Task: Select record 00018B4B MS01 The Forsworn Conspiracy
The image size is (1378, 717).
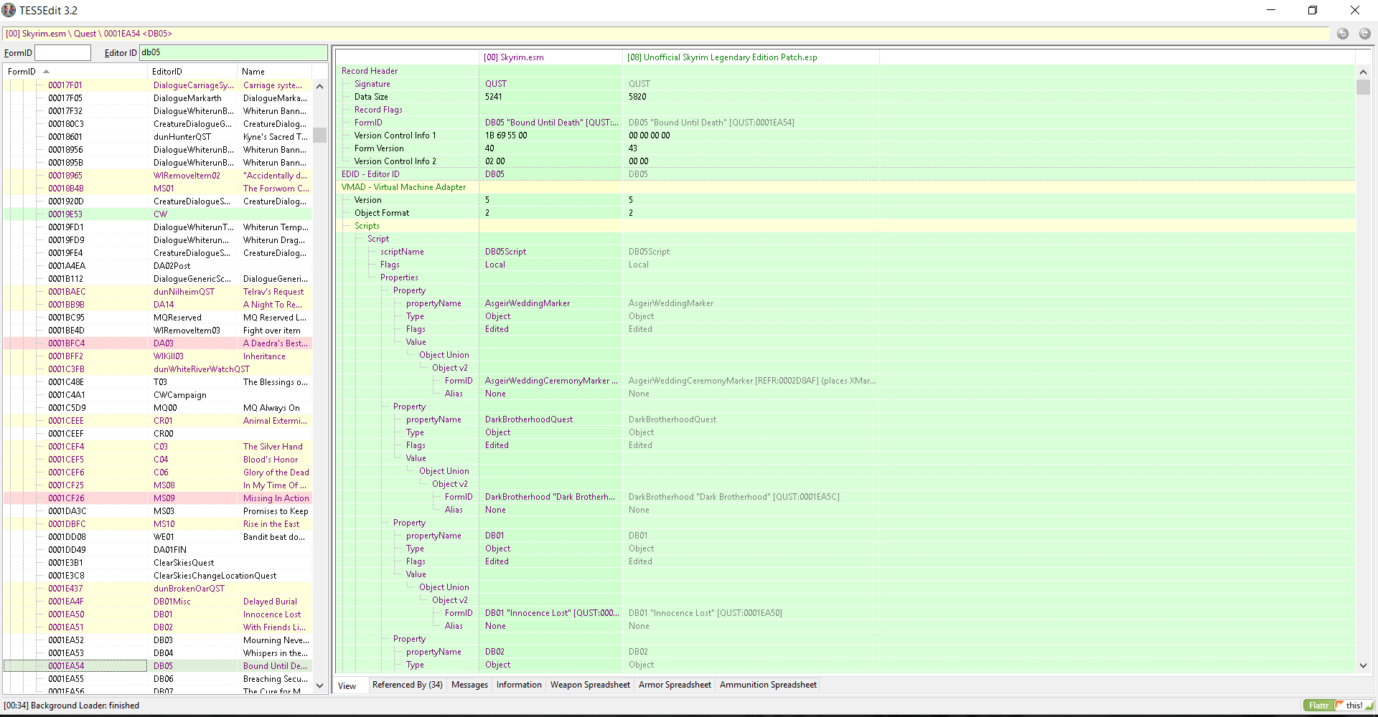Action: point(158,189)
